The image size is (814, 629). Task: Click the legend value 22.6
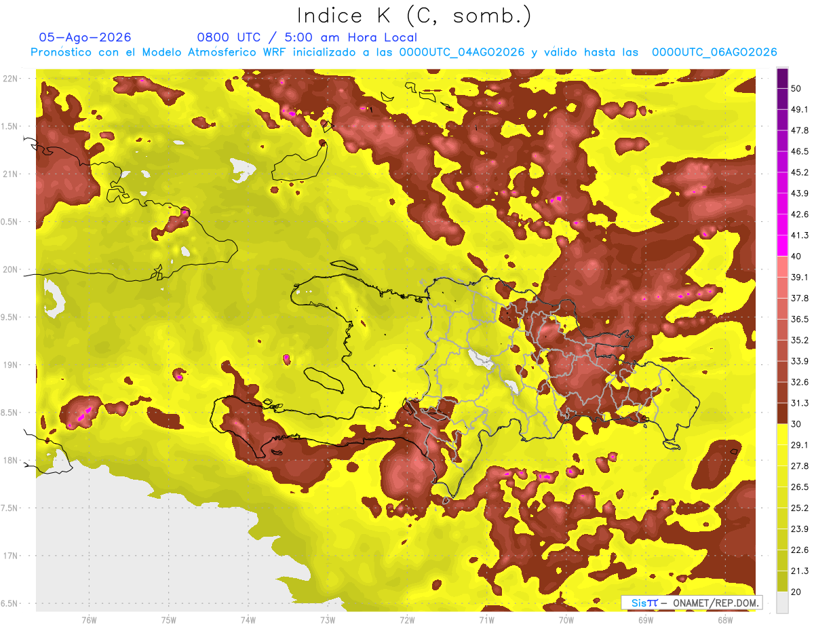pos(800,550)
